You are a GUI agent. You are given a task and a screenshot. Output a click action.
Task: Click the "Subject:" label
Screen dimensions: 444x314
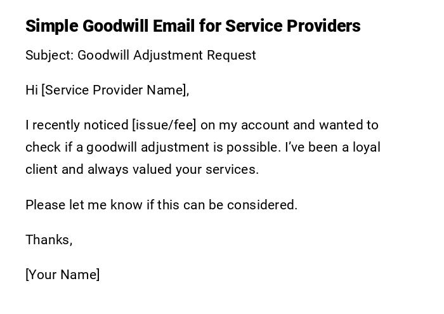pos(49,55)
